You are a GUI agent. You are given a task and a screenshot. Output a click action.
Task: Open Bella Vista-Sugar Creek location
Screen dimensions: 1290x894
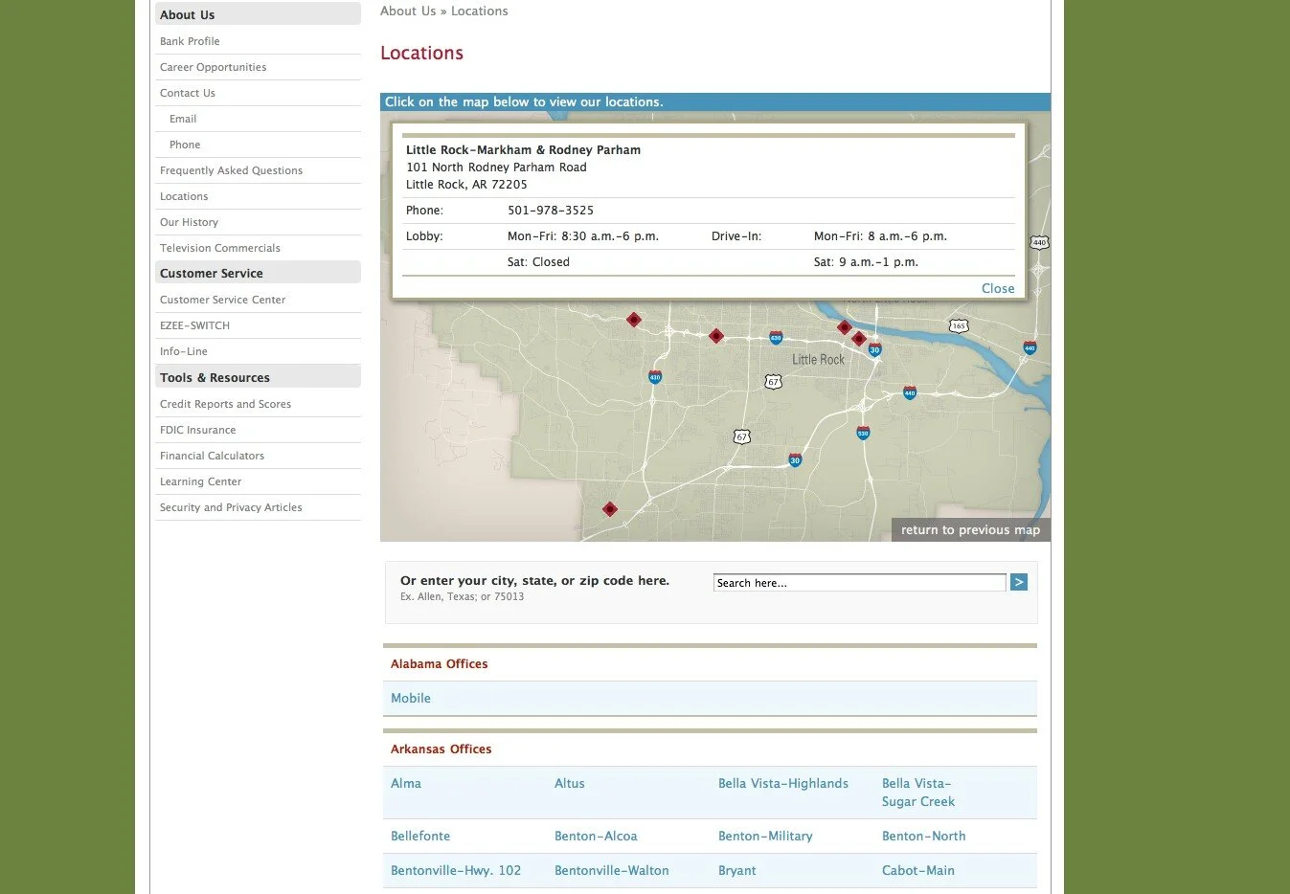(918, 793)
